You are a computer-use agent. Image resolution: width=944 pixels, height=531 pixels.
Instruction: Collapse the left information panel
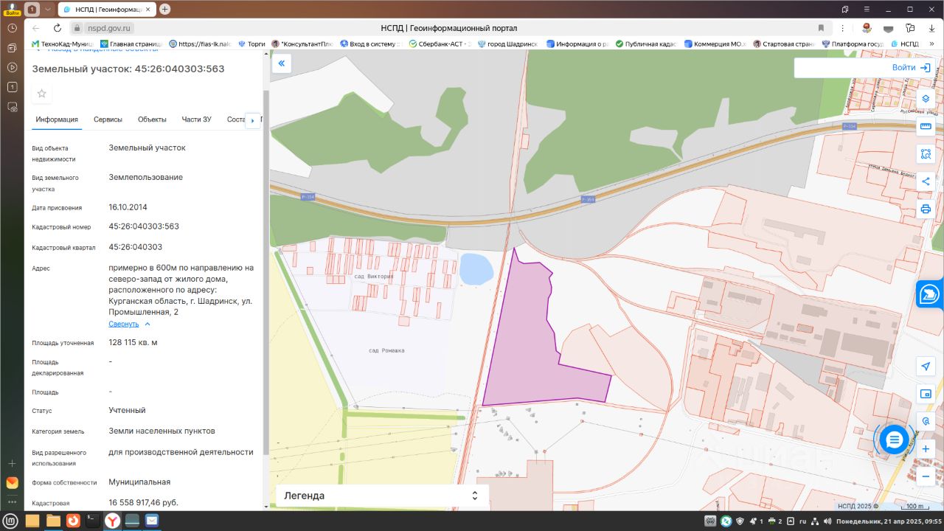tap(281, 64)
